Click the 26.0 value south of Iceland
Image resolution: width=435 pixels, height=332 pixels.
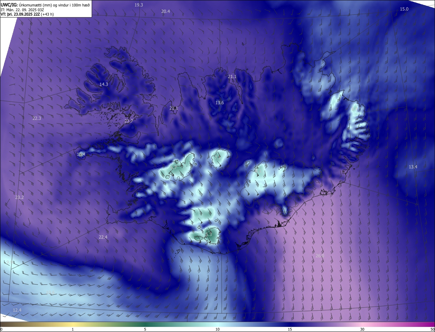click(x=320, y=256)
